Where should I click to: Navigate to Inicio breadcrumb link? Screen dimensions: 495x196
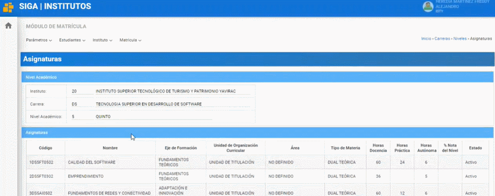426,39
